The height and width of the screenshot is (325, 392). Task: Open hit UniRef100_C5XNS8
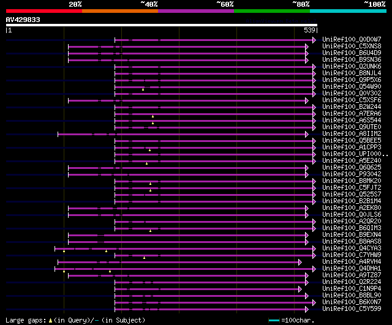pyautogui.click(x=352, y=47)
